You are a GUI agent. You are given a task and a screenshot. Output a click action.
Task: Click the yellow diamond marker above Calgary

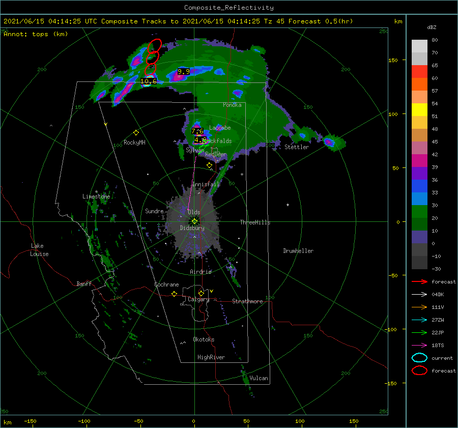point(201,293)
